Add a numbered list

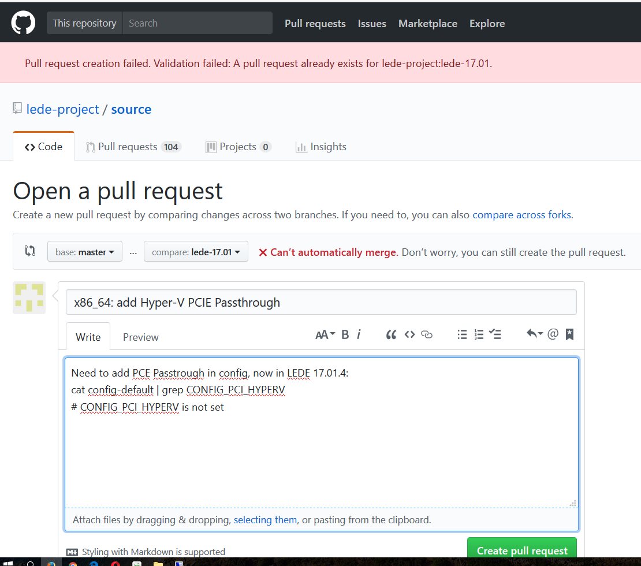pos(479,334)
